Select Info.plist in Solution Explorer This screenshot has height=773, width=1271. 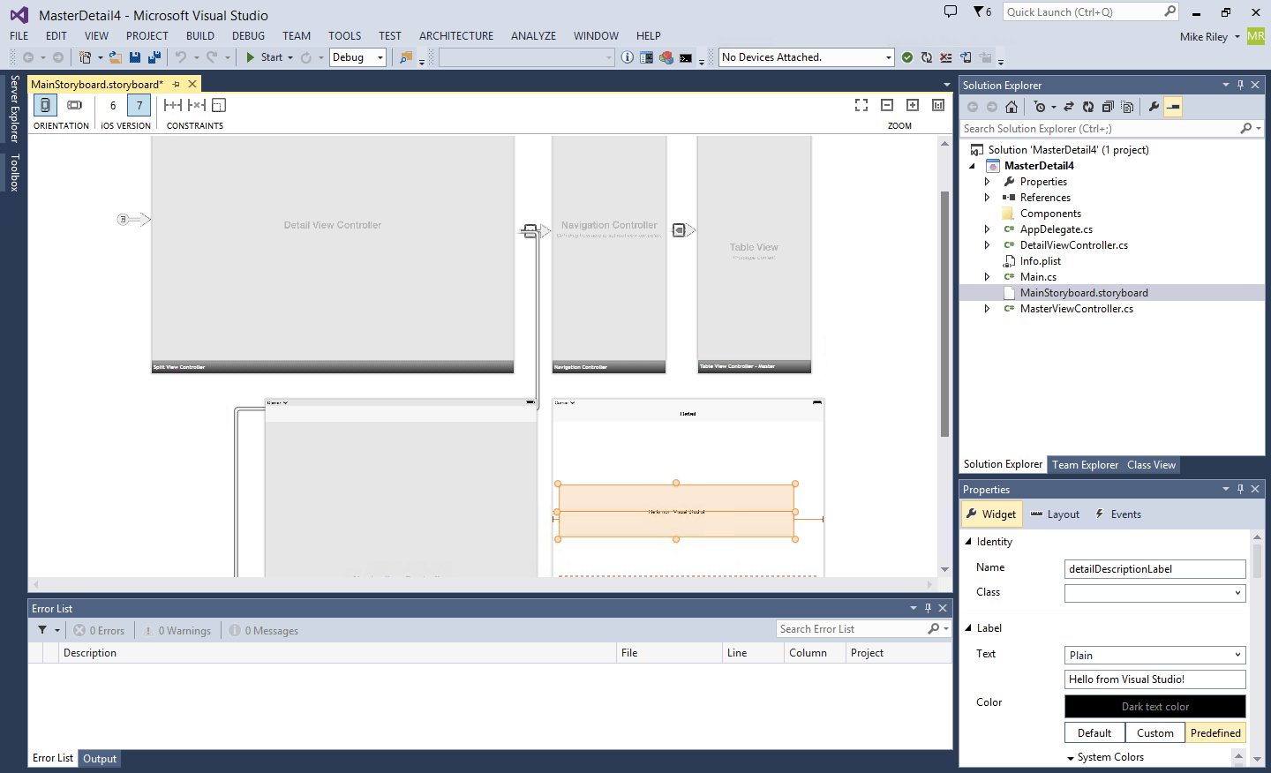pos(1040,261)
